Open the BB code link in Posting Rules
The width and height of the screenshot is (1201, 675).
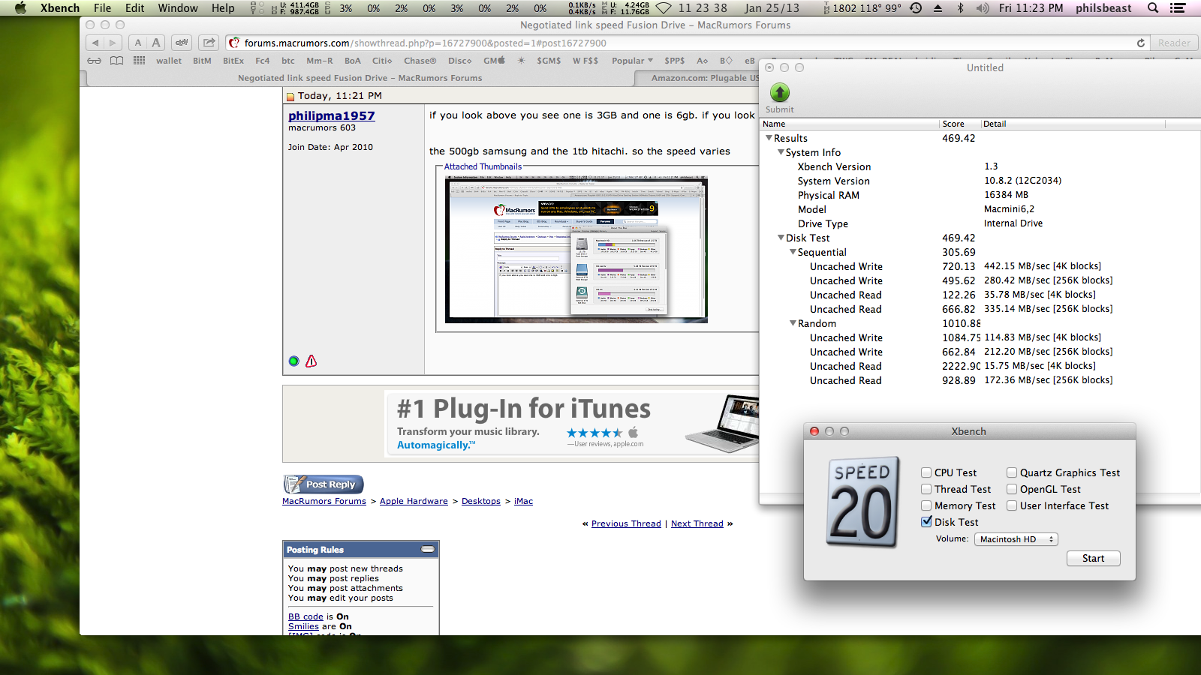(x=306, y=616)
